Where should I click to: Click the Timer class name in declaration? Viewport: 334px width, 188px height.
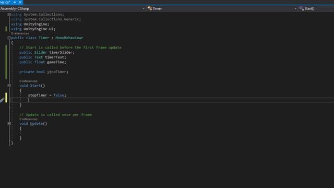coord(44,38)
